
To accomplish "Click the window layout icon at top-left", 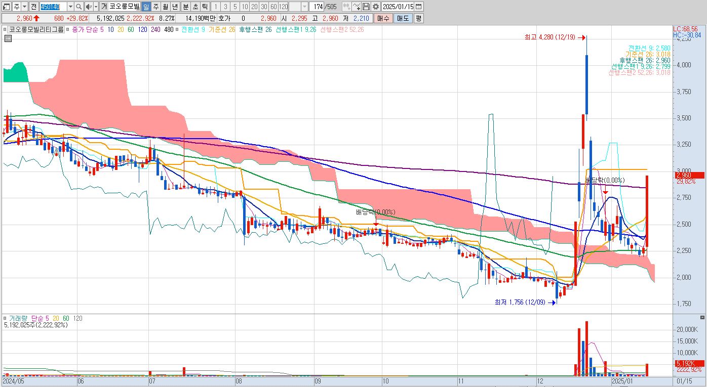I will click(7, 7).
